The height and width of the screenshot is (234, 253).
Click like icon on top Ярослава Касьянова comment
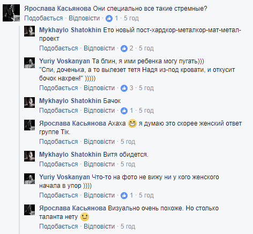click(109, 18)
